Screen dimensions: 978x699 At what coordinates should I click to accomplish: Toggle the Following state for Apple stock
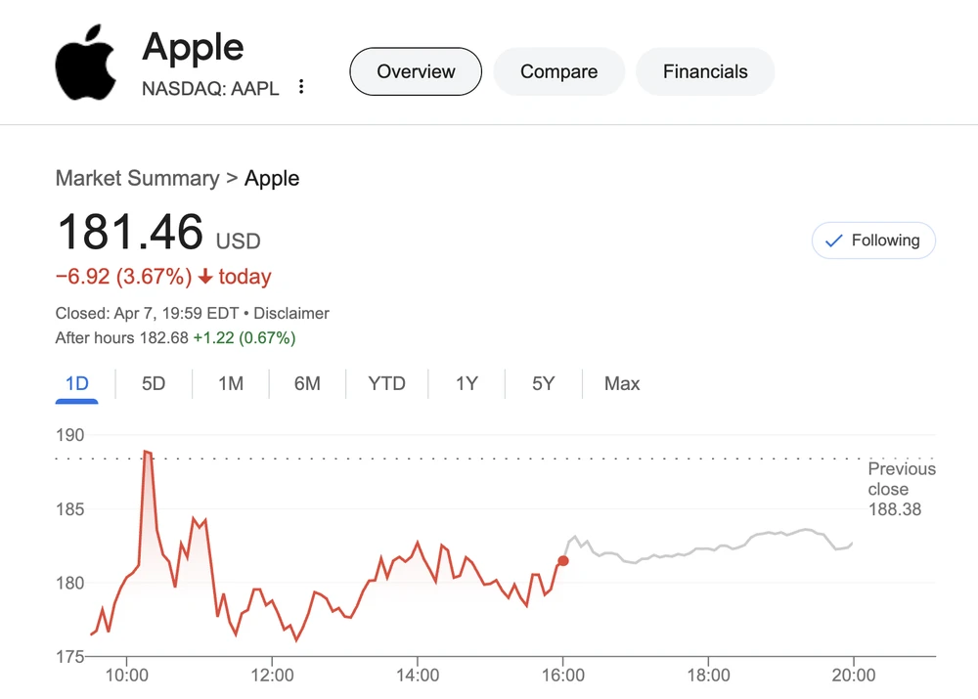click(873, 240)
